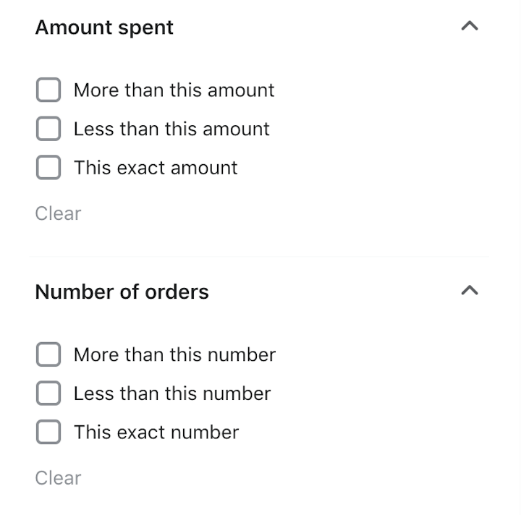Click the upward arrow icon beside Amount spent
Screen dimensions: 521x515
click(x=470, y=26)
